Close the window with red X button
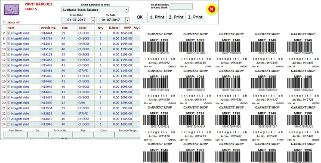 click(x=212, y=9)
